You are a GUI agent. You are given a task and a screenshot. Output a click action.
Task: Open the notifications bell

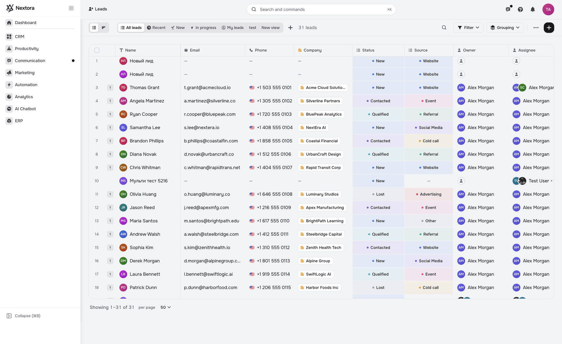(533, 9)
